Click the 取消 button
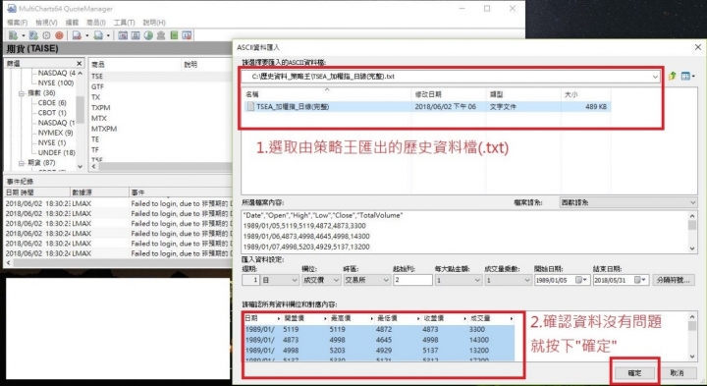 (x=677, y=373)
